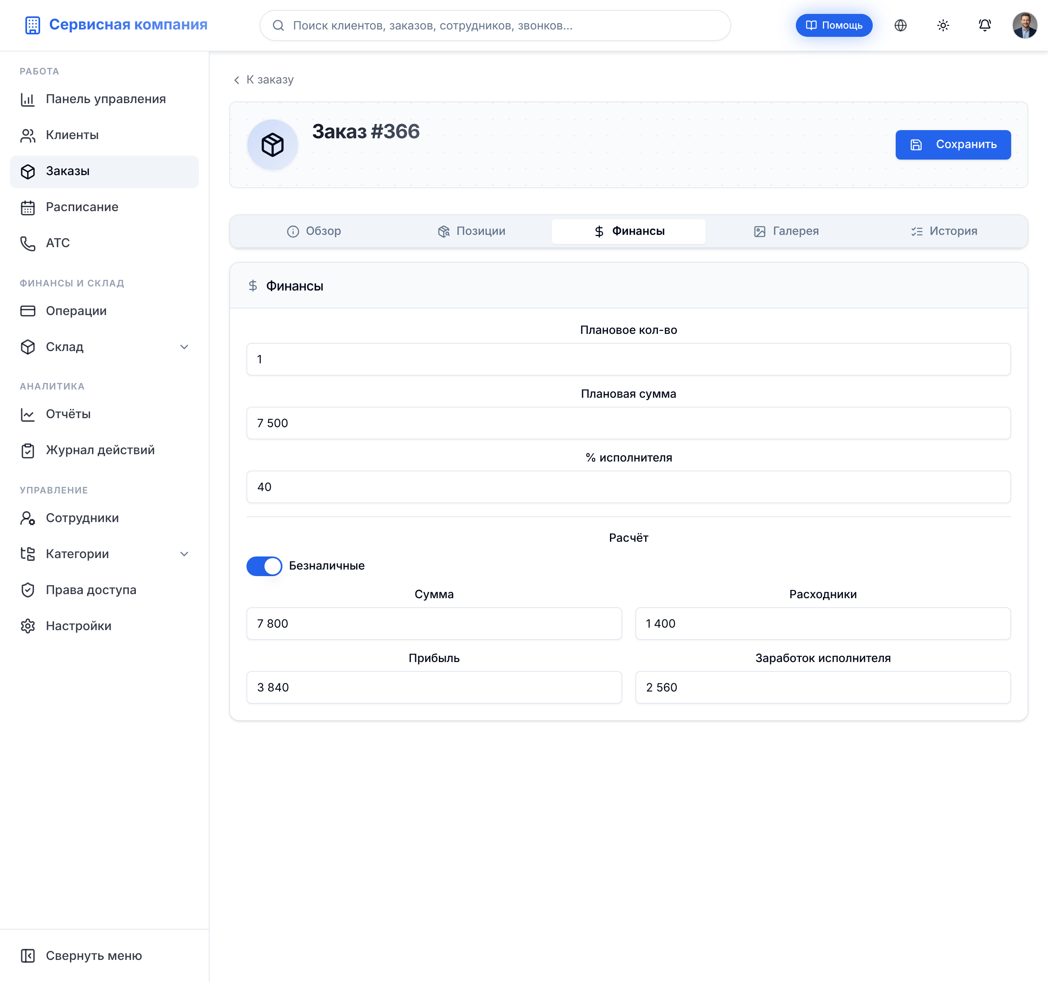Image resolution: width=1048 pixels, height=982 pixels.
Task: Go back via К заказу link
Action: click(264, 79)
